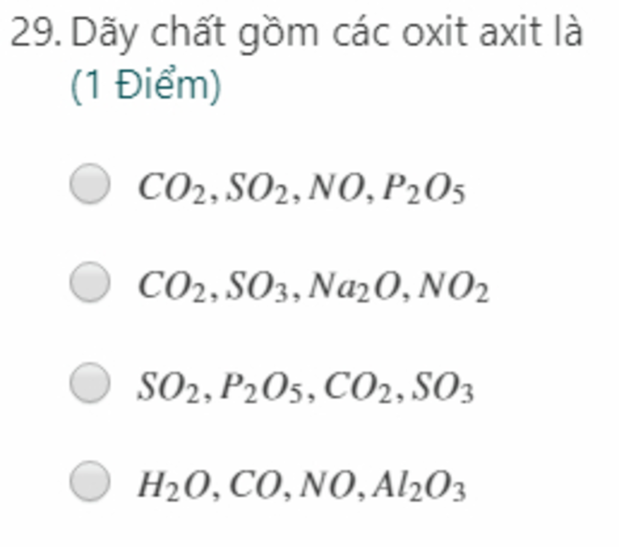Pick the radio button for H2O, CO, NO, Al2O3
Viewport: 619px width, 547px height.
pos(90,481)
